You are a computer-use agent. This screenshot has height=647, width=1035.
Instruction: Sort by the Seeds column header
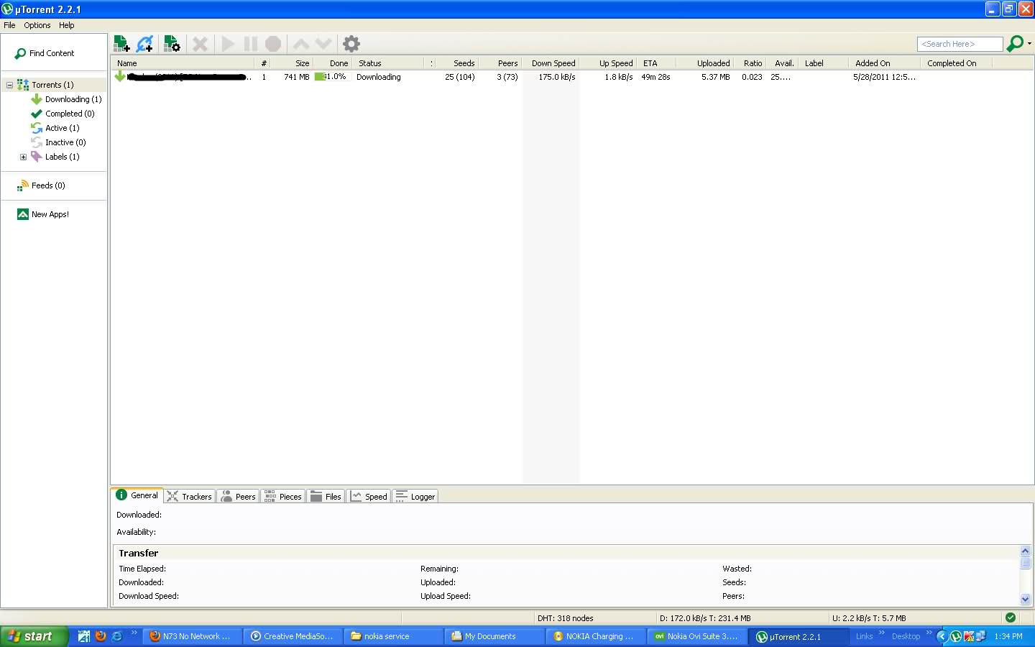click(457, 63)
